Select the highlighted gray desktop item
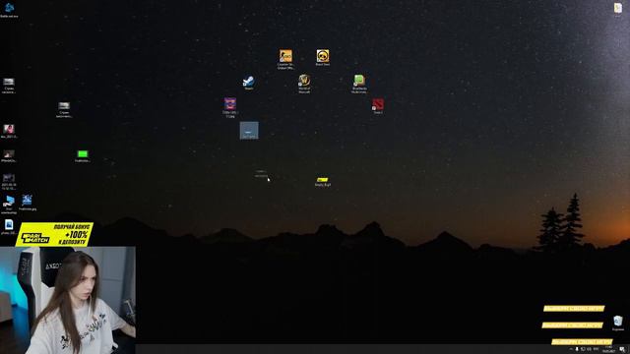The image size is (630, 354). pyautogui.click(x=249, y=131)
